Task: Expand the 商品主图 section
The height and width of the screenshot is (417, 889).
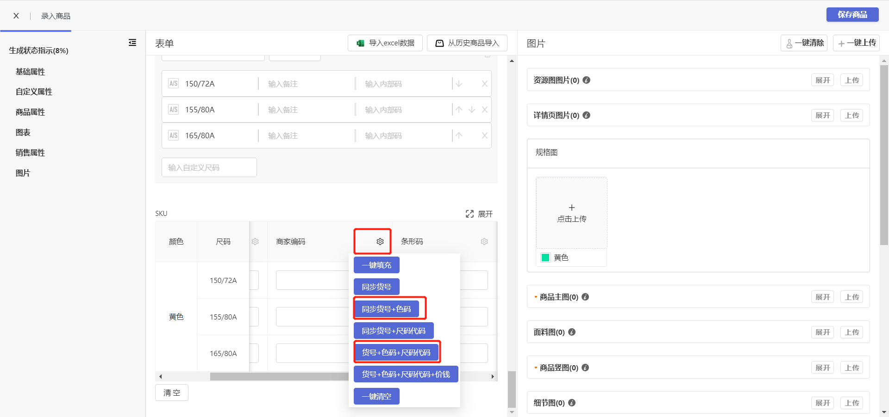Action: [x=822, y=297]
